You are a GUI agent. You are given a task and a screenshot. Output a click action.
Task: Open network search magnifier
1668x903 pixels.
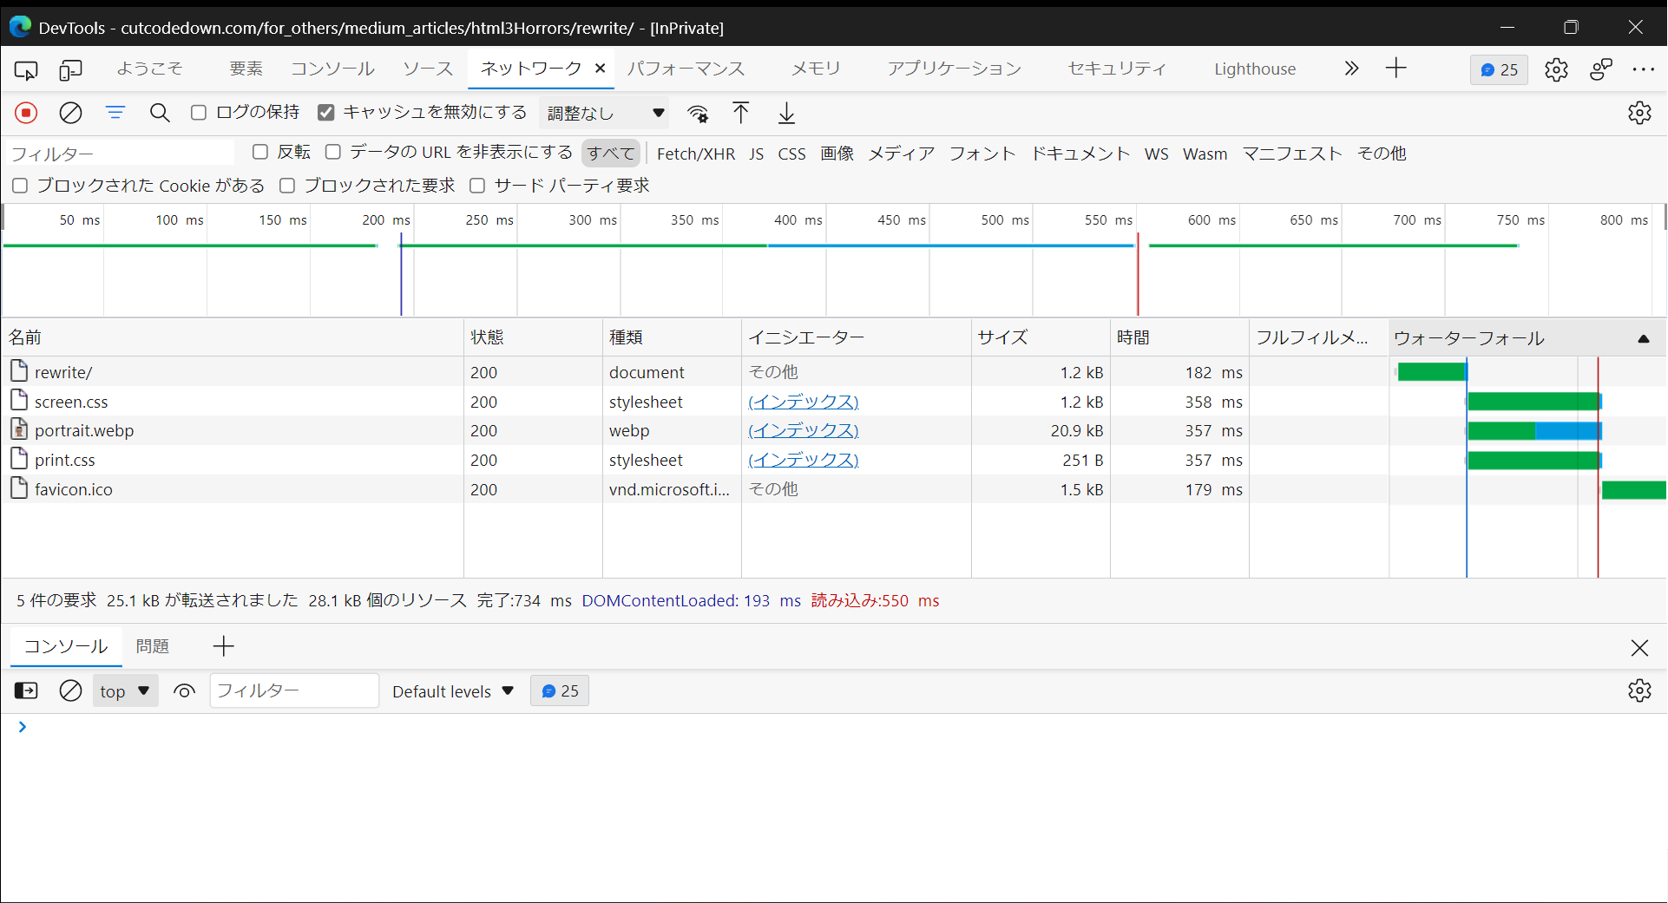pyautogui.click(x=160, y=113)
